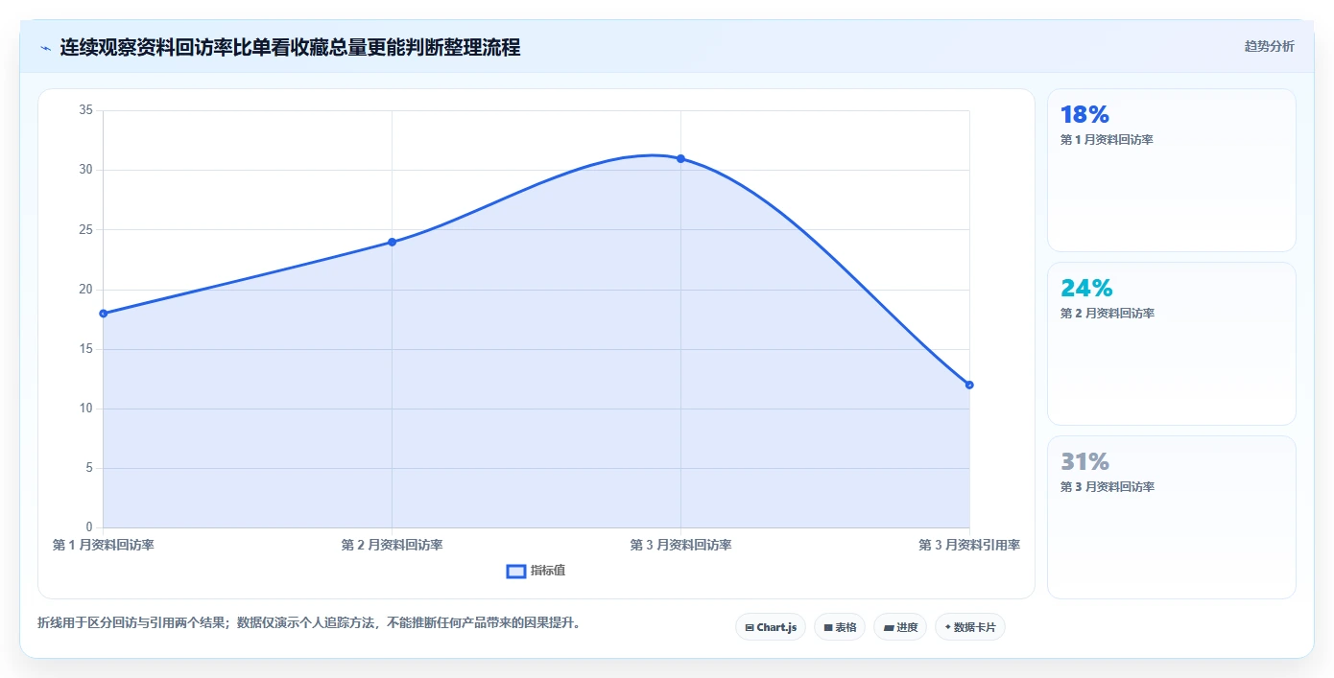Click the 第 2 月资料回访率 card caption

pos(1107,314)
